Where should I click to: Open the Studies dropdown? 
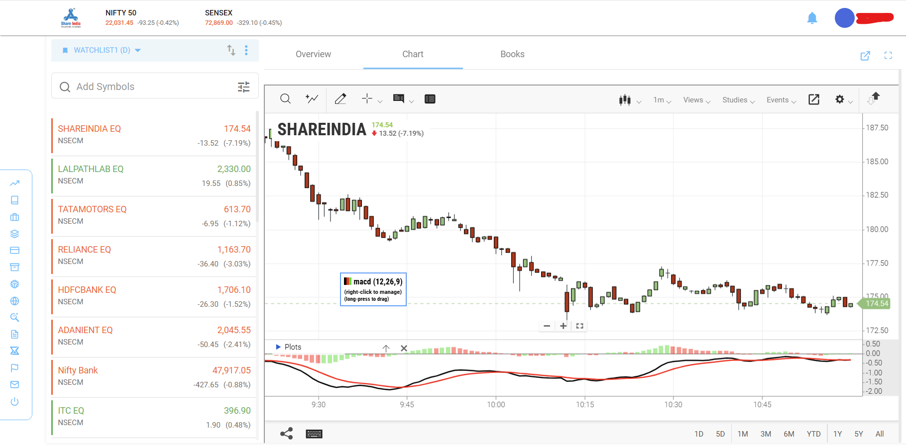click(739, 100)
